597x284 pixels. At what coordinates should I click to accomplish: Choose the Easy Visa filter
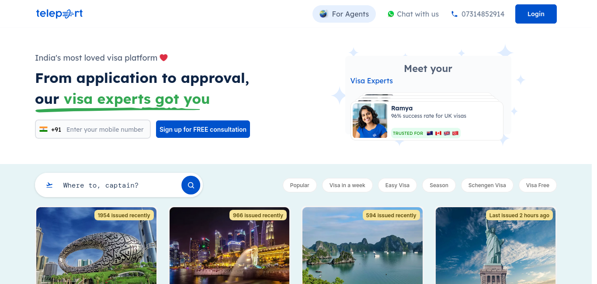tap(397, 185)
